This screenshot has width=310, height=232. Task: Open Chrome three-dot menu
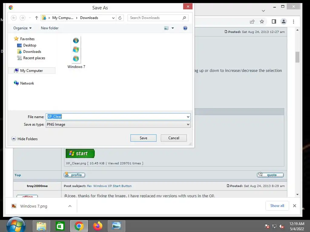coord(293,21)
